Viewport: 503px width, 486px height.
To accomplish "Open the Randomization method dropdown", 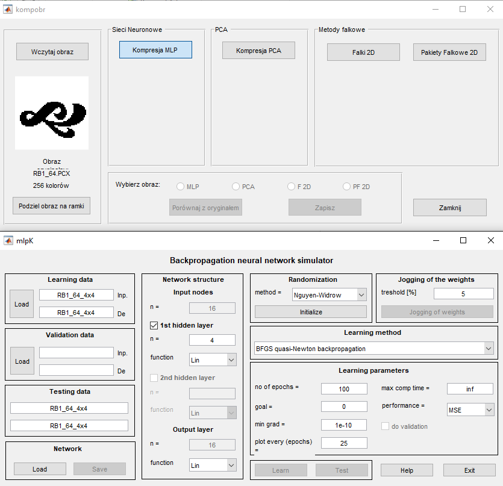I will click(329, 294).
